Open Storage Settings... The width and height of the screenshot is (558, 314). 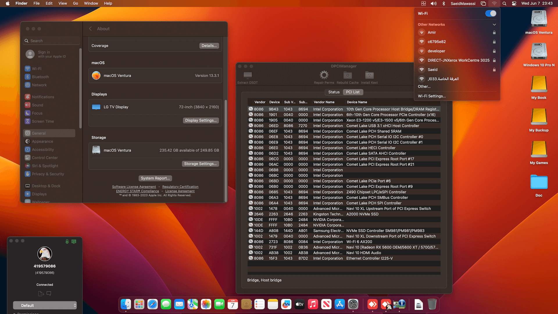point(200,164)
